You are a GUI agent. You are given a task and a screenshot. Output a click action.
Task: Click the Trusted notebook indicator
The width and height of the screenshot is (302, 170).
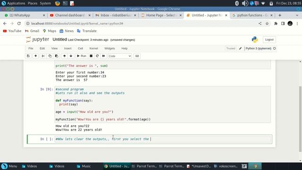coord(231,48)
